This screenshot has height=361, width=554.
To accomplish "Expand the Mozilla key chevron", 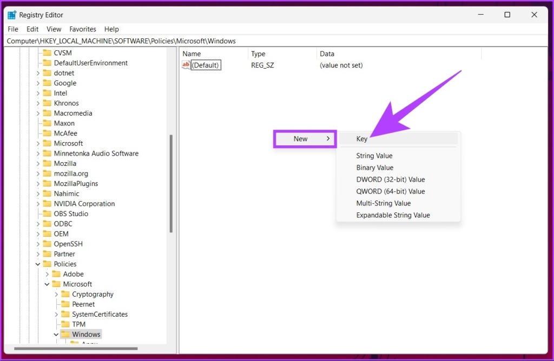I will click(x=38, y=164).
